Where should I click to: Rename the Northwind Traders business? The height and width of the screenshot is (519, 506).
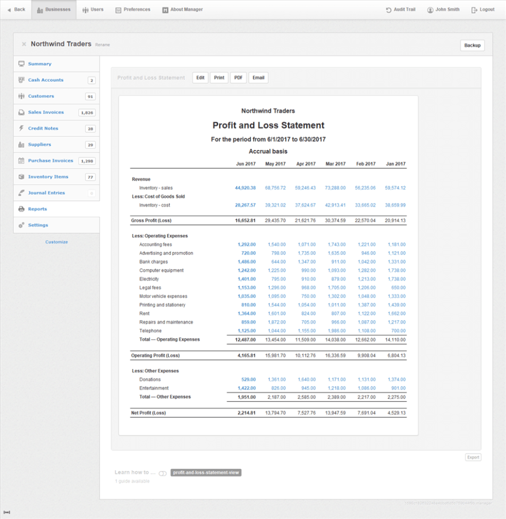(x=102, y=45)
